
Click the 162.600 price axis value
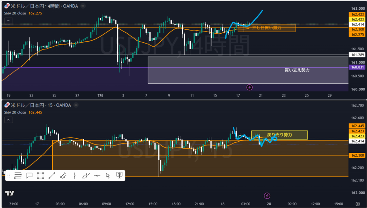[357, 118]
